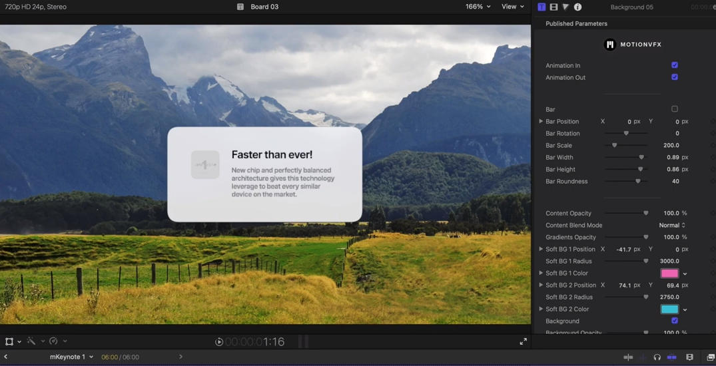Click the pink Soft BG 1 Color swatch
Image resolution: width=716 pixels, height=366 pixels.
(669, 274)
